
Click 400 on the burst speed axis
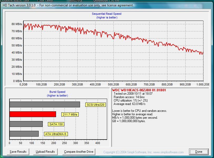tap(98, 143)
